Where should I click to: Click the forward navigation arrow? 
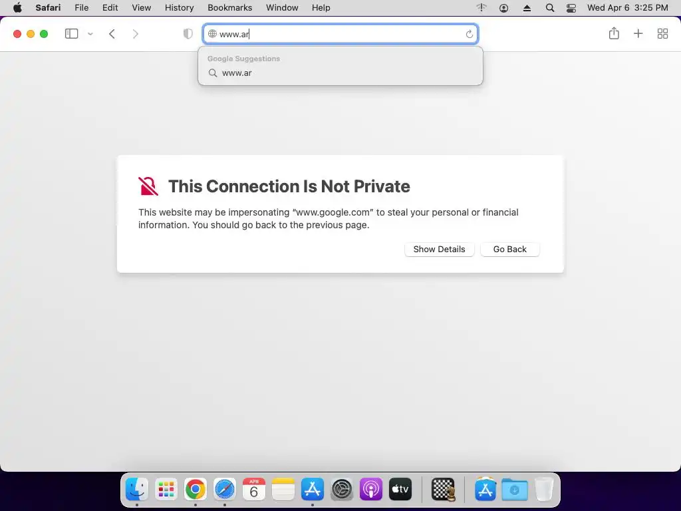click(136, 34)
